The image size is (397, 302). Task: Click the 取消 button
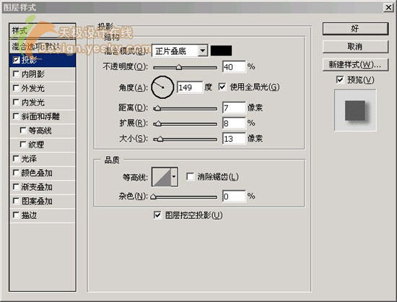(x=355, y=47)
